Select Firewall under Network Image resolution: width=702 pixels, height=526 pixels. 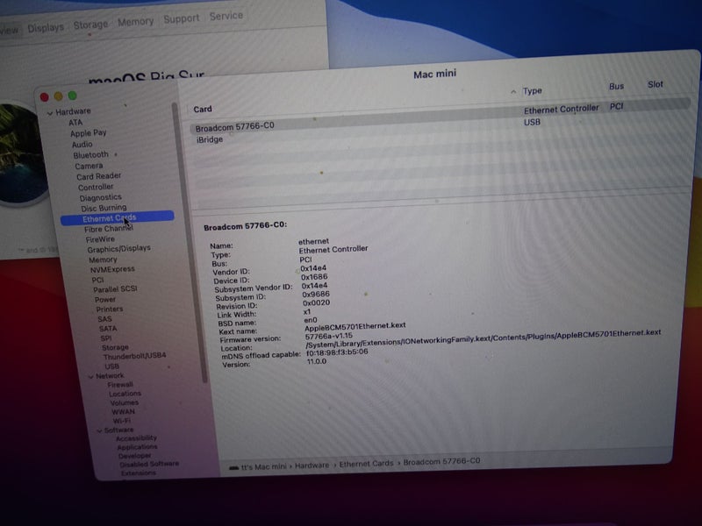coord(120,385)
